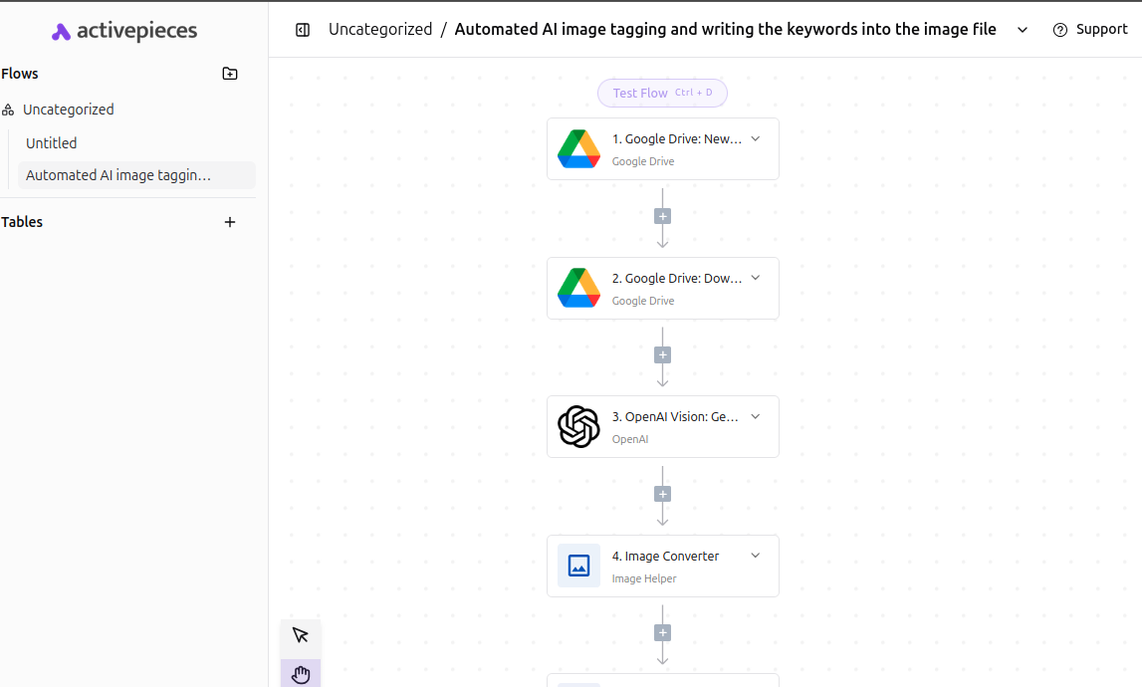Screen dimensions: 1142x687
Task: Open the Untitled flow
Action: 52,143
